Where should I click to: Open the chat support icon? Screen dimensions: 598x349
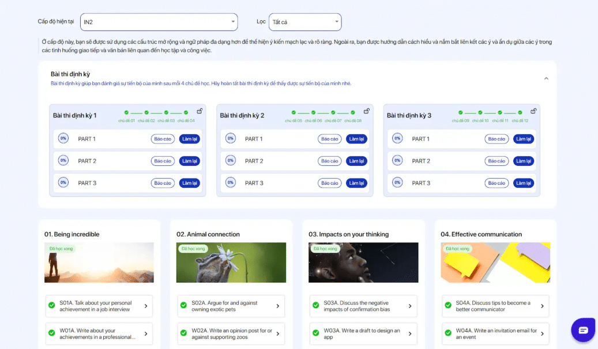click(582, 330)
